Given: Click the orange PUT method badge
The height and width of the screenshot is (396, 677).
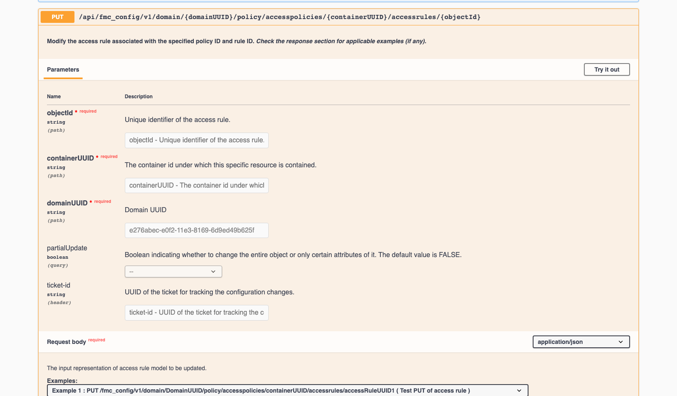Looking at the screenshot, I should [x=58, y=17].
